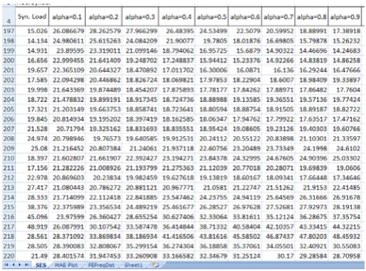Select row header 197
Screen dimensions: 366x271
pos(9,31)
